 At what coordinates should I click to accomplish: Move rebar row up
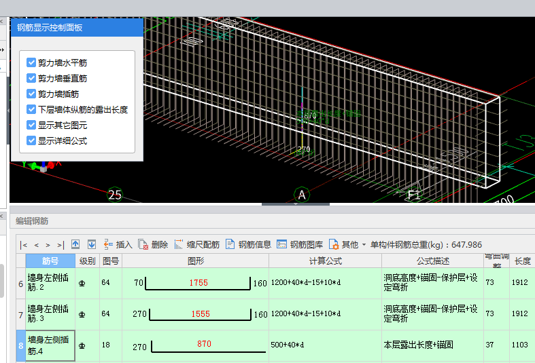click(x=75, y=244)
